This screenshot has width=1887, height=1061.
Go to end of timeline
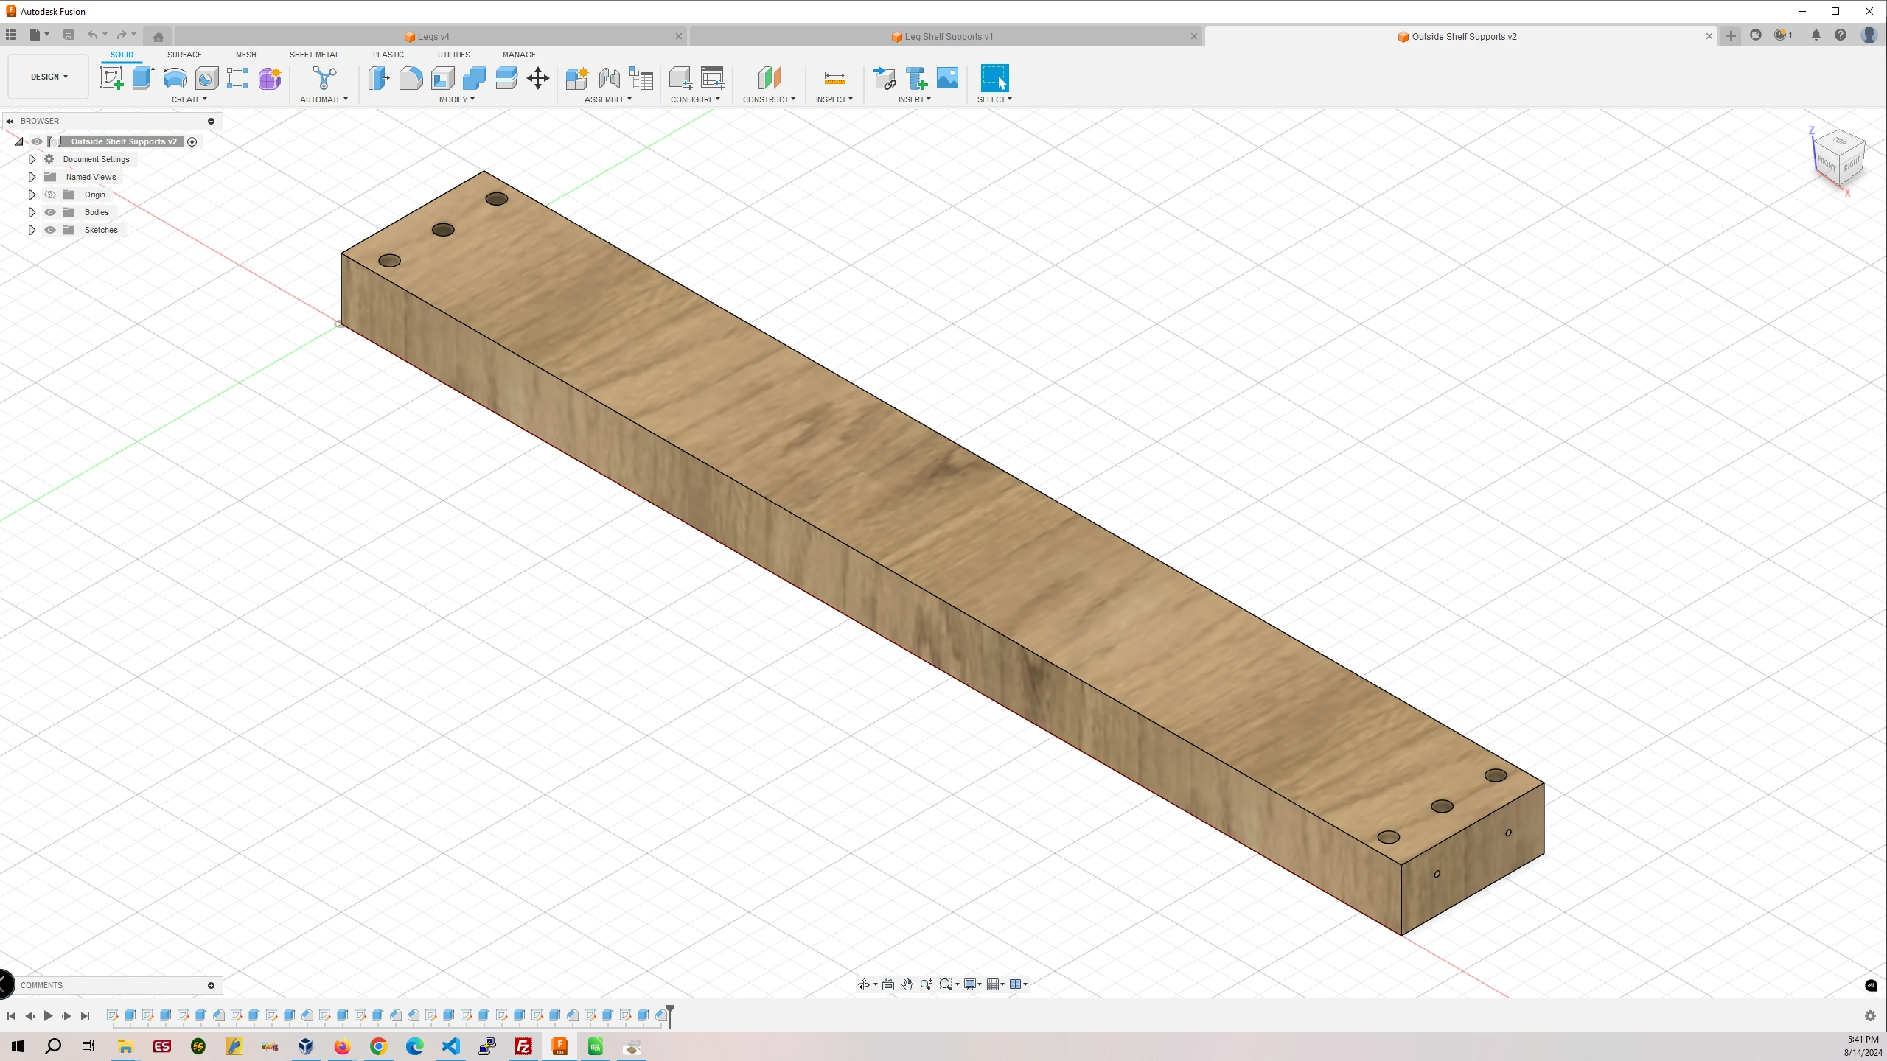point(85,1016)
